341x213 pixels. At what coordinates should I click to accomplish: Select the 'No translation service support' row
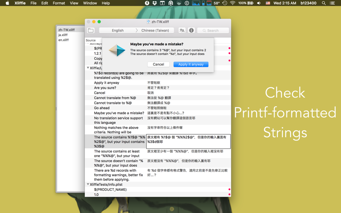click(158, 120)
